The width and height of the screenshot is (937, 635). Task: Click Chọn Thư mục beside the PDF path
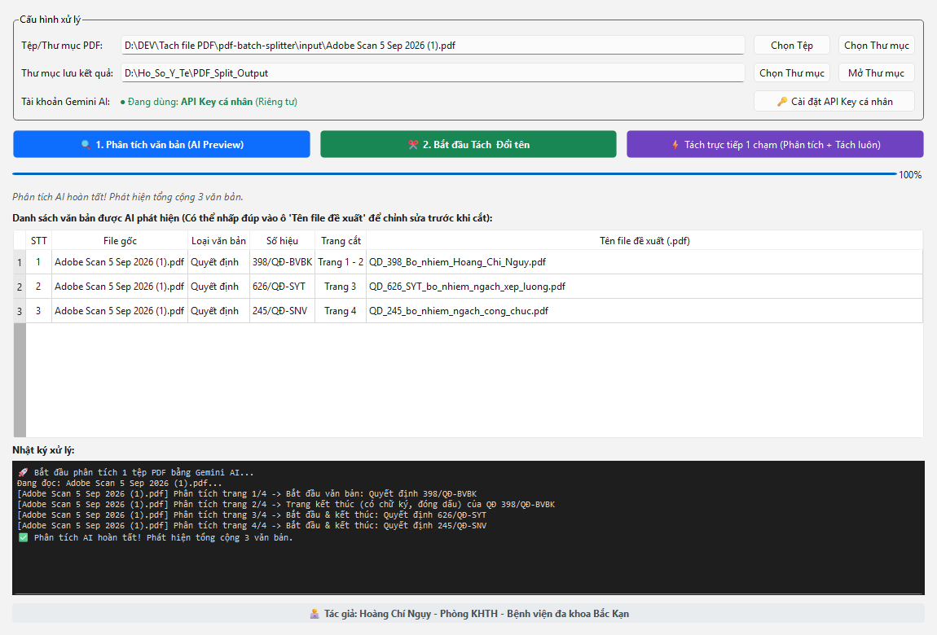[x=877, y=46]
